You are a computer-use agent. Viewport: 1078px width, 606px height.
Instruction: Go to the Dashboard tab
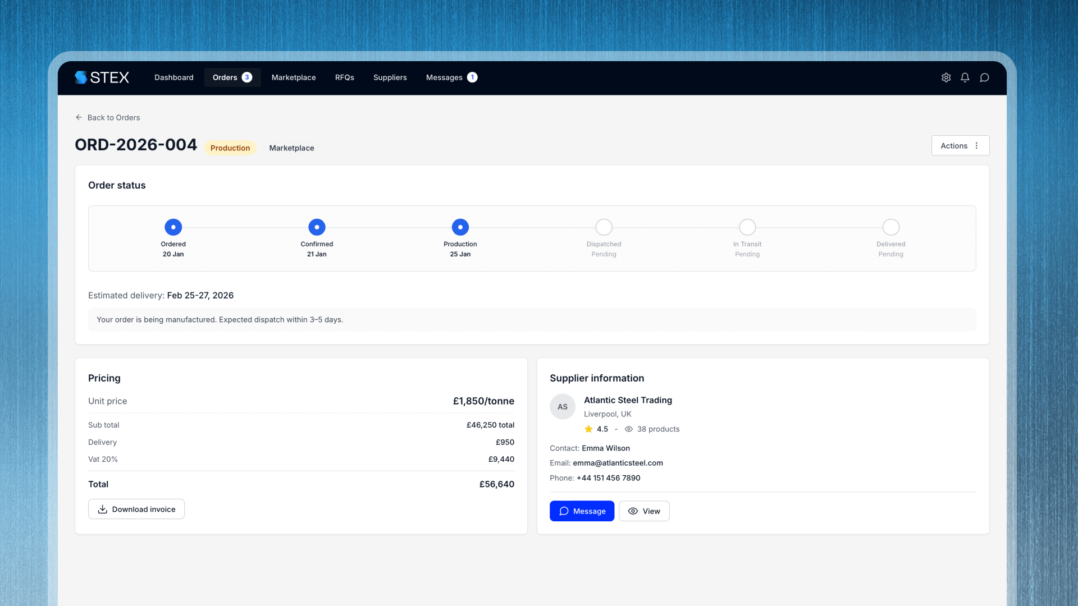point(174,77)
